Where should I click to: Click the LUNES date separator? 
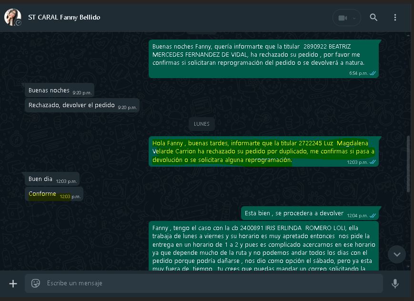202,124
